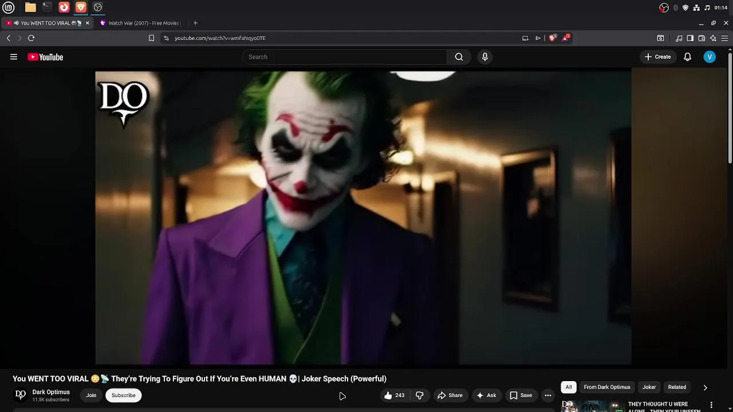The height and width of the screenshot is (412, 733).
Task: Open the red Firefox-style launcher icon
Action: (64, 7)
